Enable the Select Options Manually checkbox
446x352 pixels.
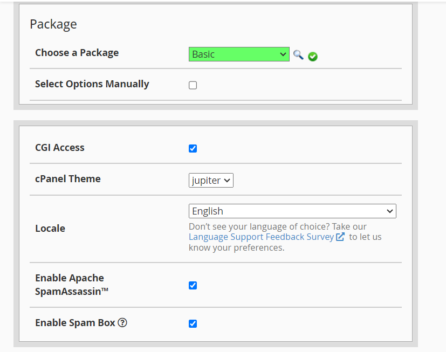click(193, 85)
